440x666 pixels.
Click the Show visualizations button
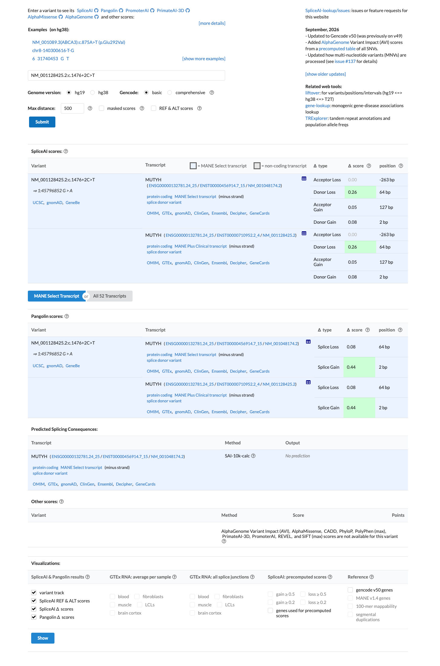point(43,638)
